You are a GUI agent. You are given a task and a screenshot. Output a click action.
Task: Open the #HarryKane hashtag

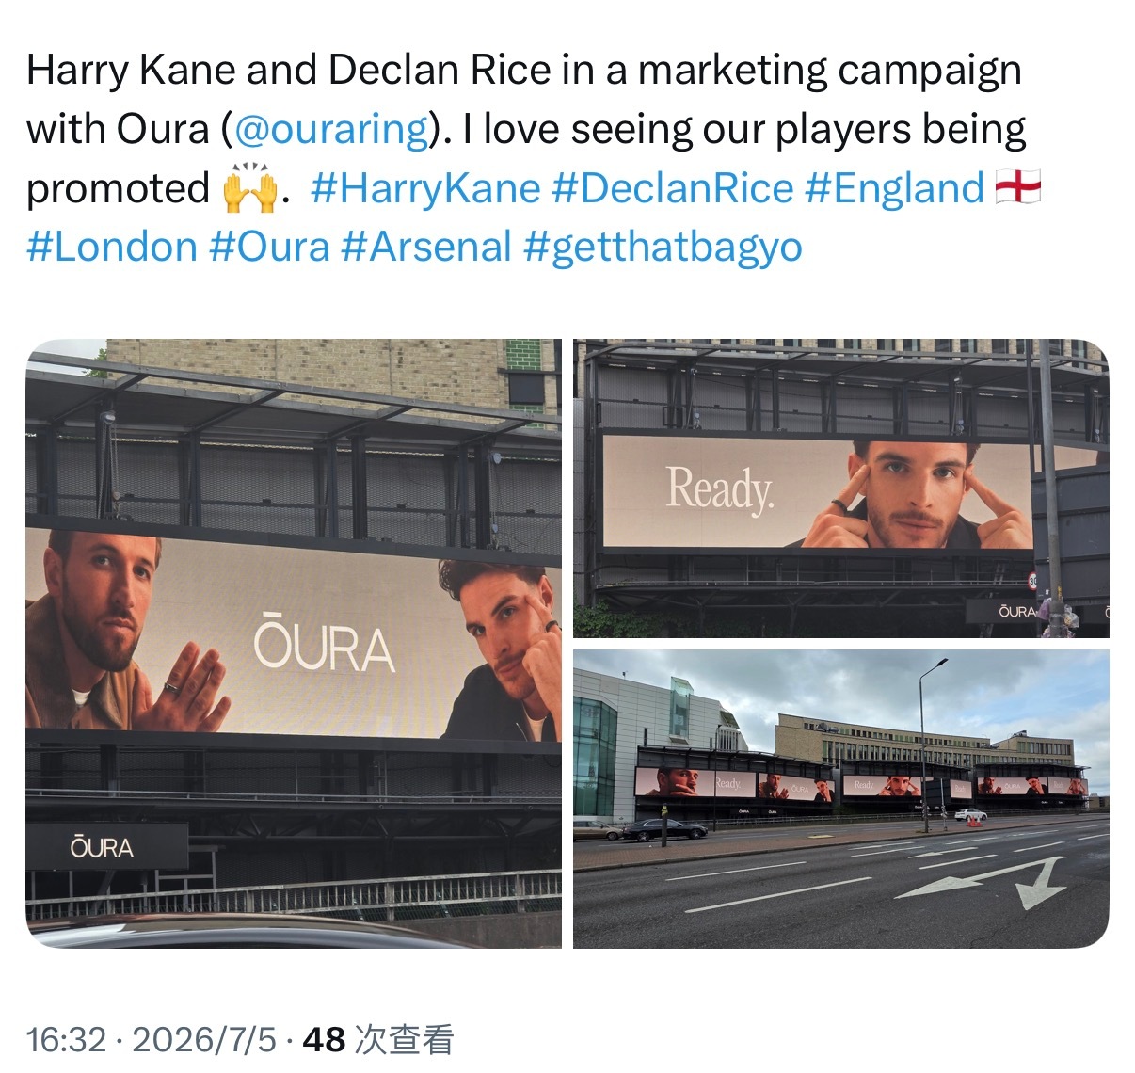coord(425,188)
